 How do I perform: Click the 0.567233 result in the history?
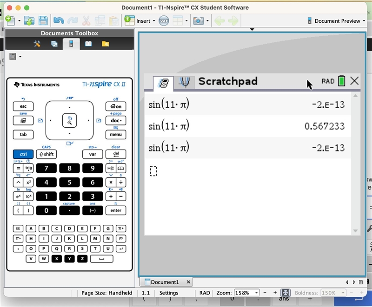pos(324,126)
